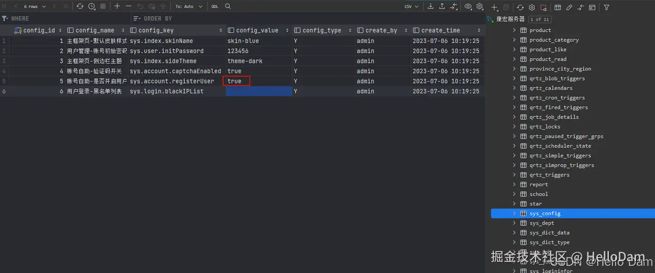The height and width of the screenshot is (273, 655).
Task: Click the '1 of 11' schema selector
Action: 539,19
